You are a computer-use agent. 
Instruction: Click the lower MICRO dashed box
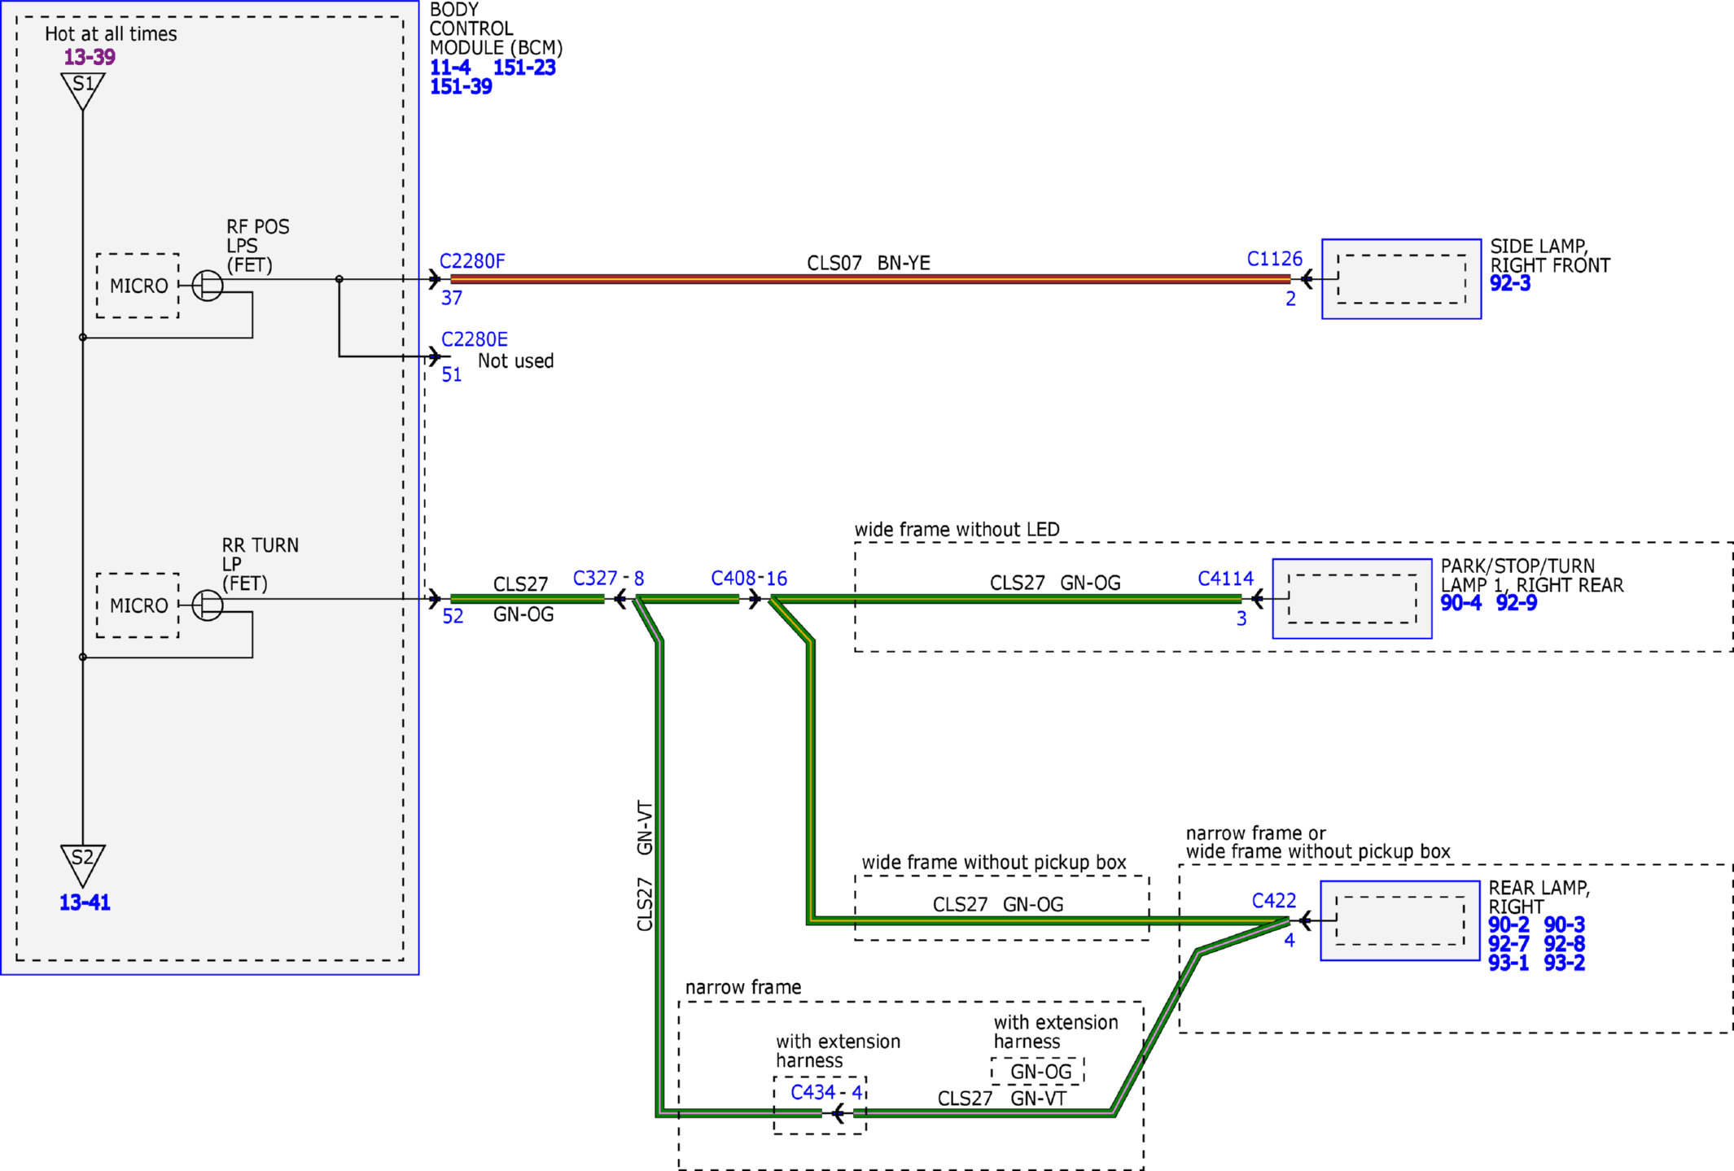(138, 605)
